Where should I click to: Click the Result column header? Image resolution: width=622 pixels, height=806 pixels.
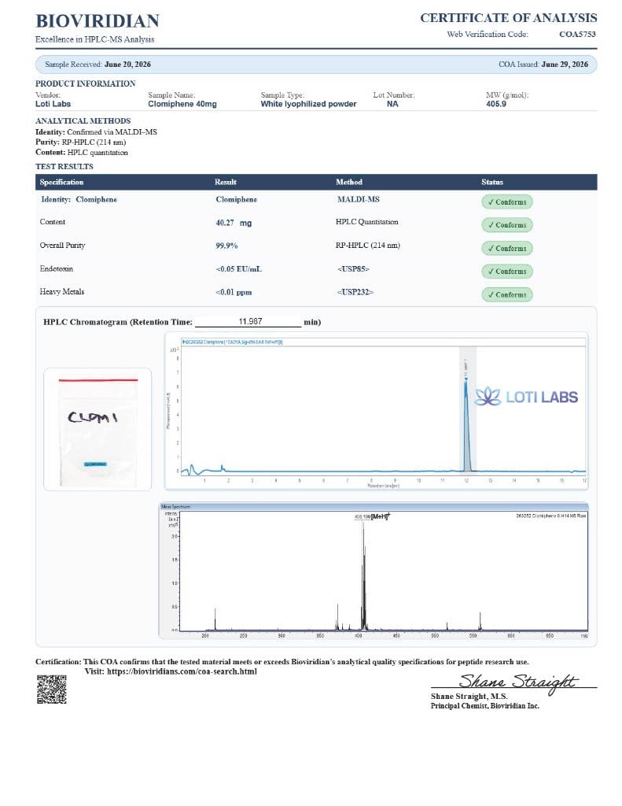click(226, 182)
